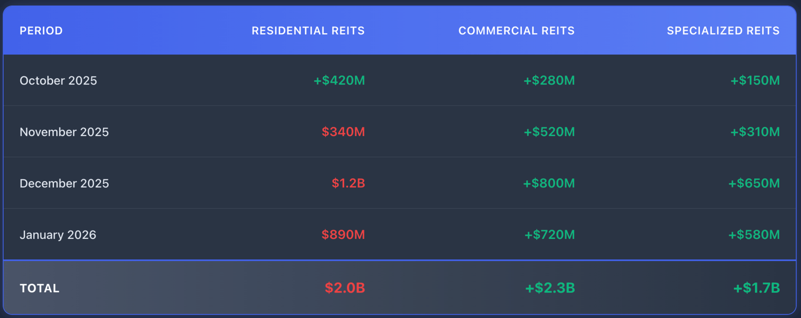Click the red $890M January value
This screenshot has height=318, width=801.
point(343,235)
